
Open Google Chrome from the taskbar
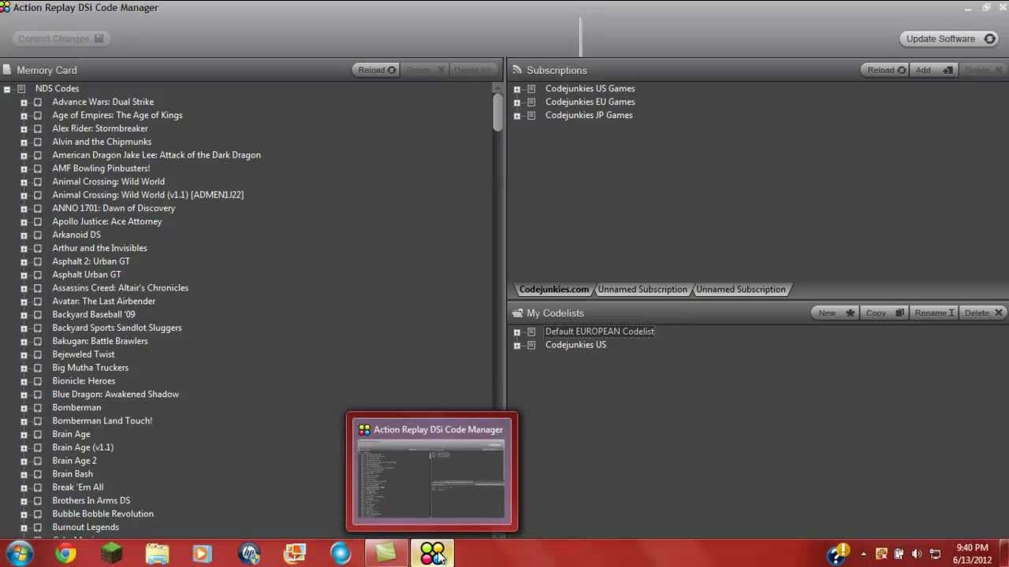coord(65,554)
